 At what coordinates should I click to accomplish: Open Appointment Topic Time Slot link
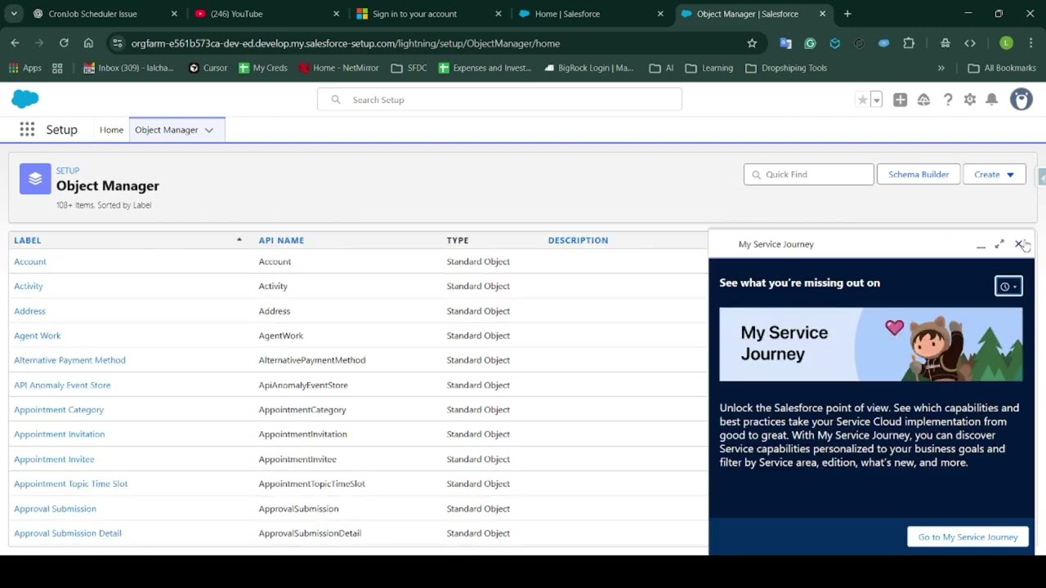pyautogui.click(x=71, y=483)
